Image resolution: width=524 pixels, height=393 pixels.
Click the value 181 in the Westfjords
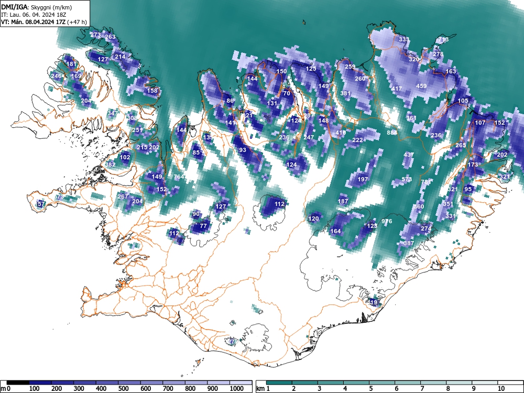[71, 64]
